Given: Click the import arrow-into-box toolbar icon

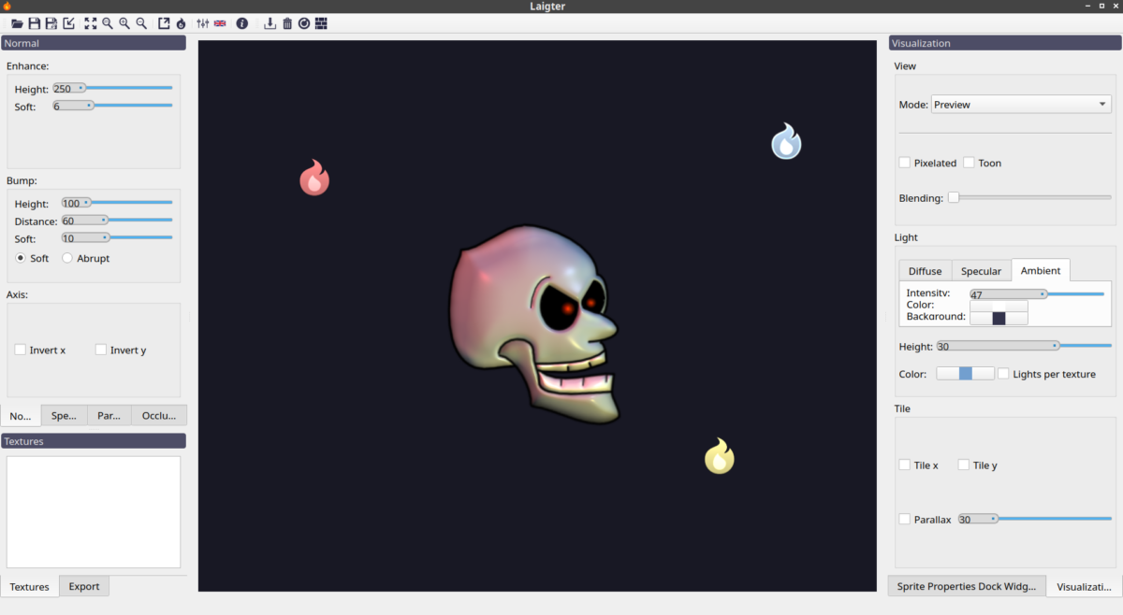Looking at the screenshot, I should [x=68, y=23].
